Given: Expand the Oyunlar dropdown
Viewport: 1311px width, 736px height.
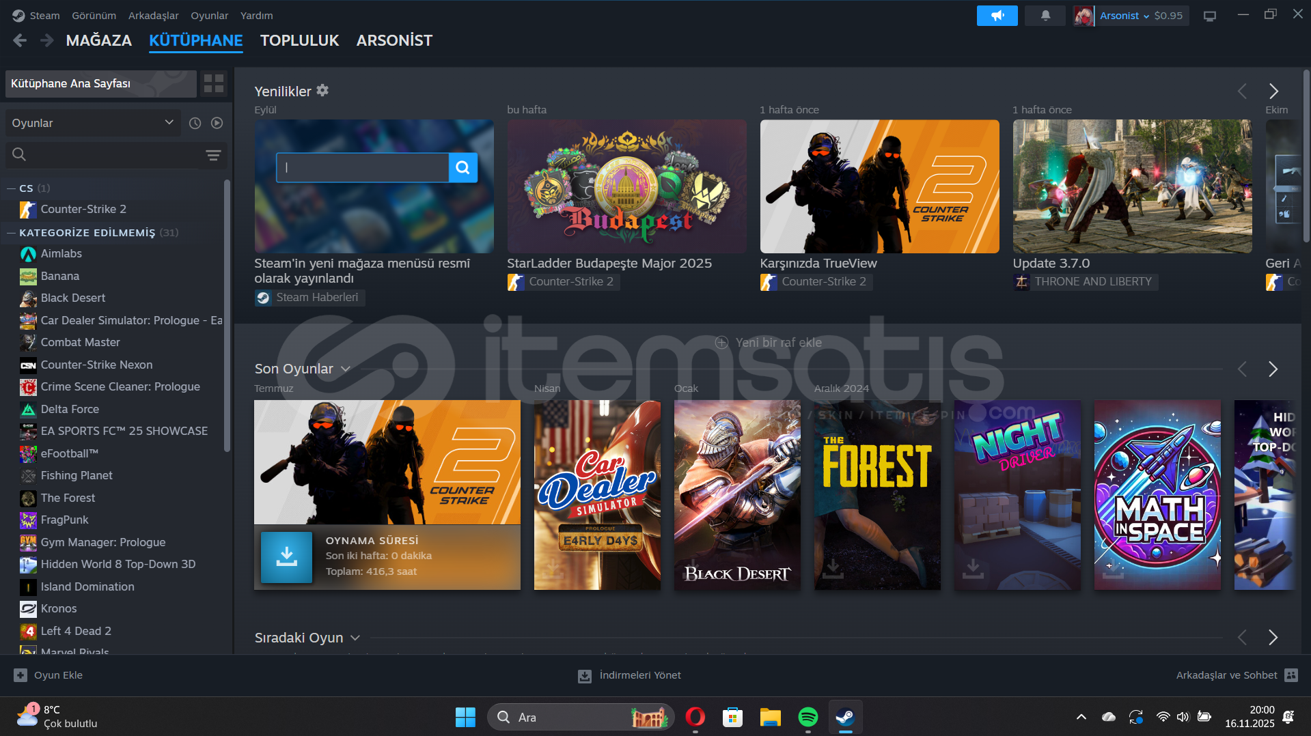Looking at the screenshot, I should point(92,123).
